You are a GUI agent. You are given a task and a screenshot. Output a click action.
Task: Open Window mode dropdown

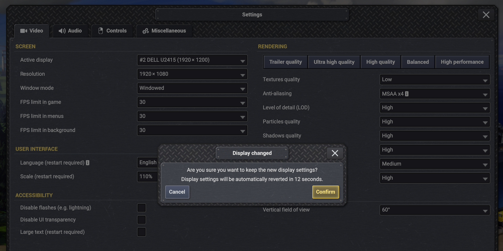(192, 88)
